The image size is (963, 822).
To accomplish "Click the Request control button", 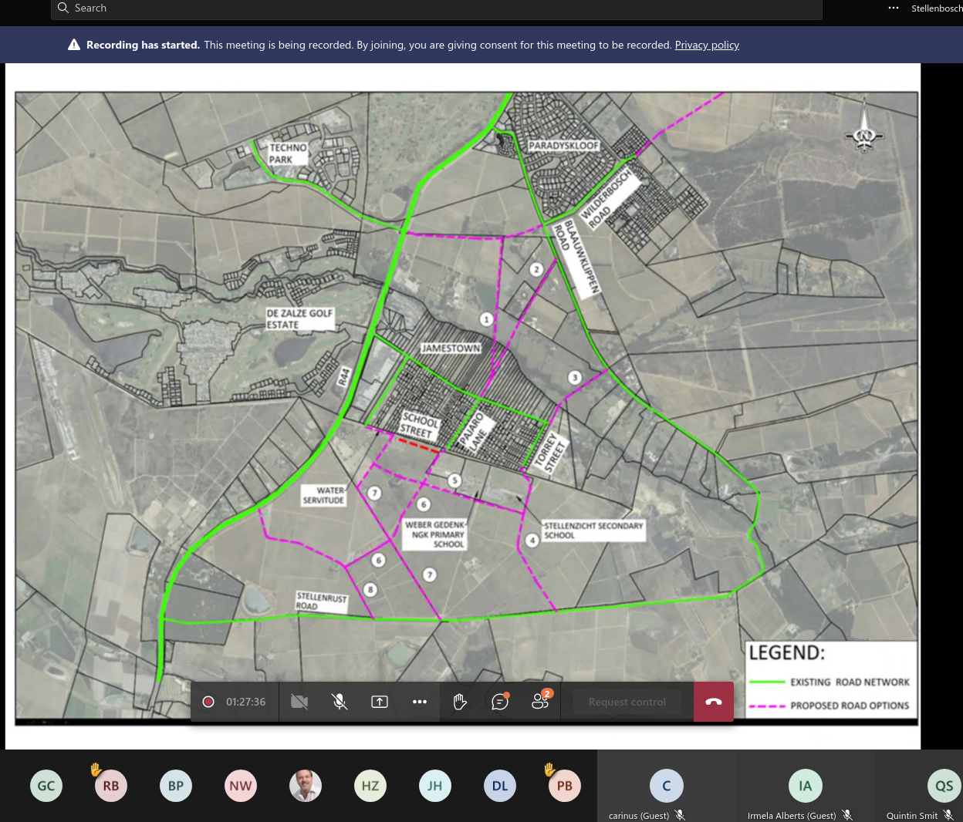I will (627, 702).
